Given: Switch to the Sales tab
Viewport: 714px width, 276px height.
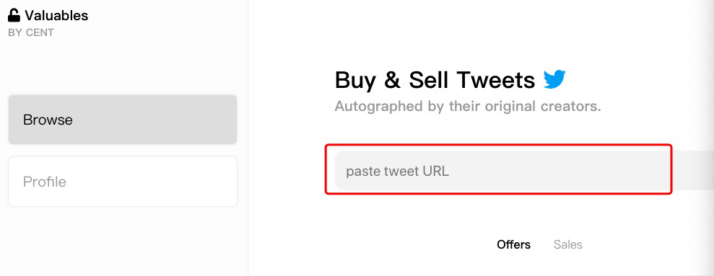Looking at the screenshot, I should [568, 244].
